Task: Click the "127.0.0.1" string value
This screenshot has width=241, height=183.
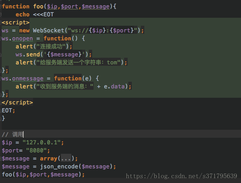Action: (x=42, y=142)
